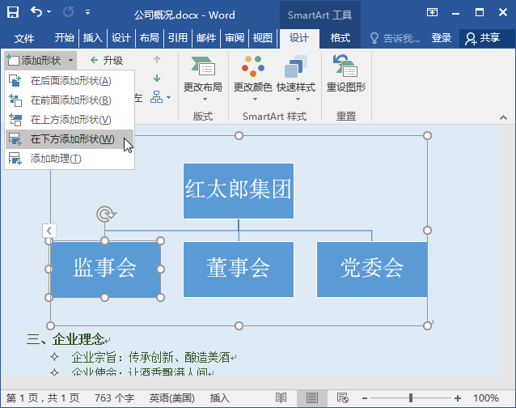Click the 重设图形 reset icon
Viewport: 516px width, 408px height.
click(346, 75)
